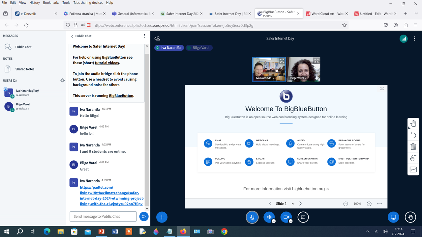This screenshot has width=422, height=237.
Task: Open Firefox application menu hamburger
Action: [415, 25]
